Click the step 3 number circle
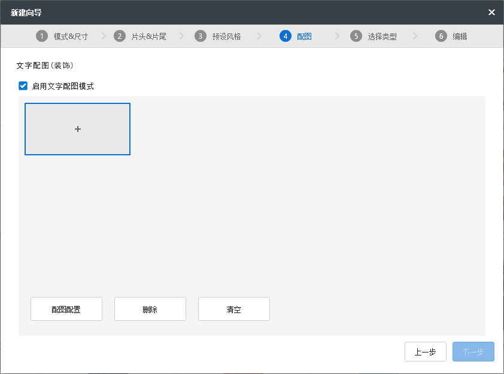Screen dimensions: 504x374 pos(201,36)
